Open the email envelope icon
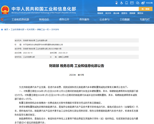The image size is (154, 124). point(132,3)
